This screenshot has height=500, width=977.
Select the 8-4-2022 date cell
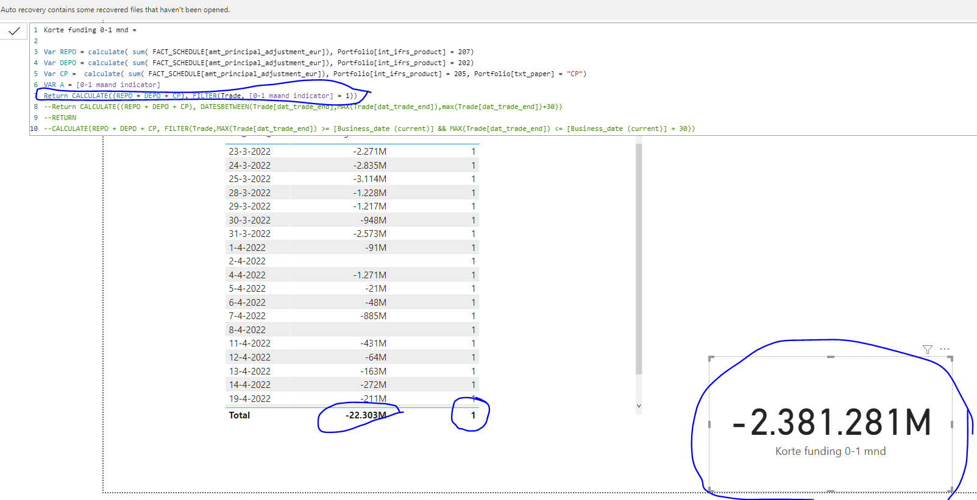[247, 329]
